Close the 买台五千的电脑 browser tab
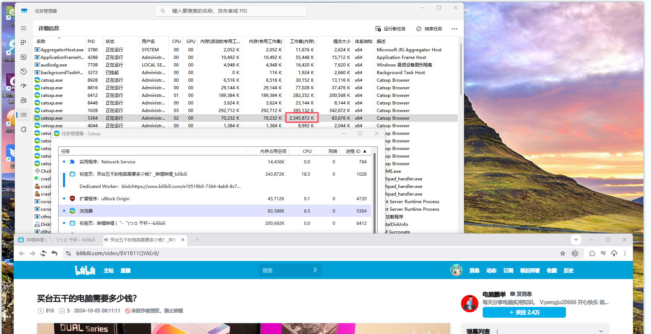 click(183, 240)
